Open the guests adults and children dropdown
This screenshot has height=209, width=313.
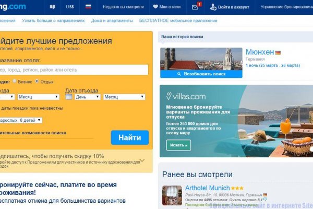click(x=21, y=120)
